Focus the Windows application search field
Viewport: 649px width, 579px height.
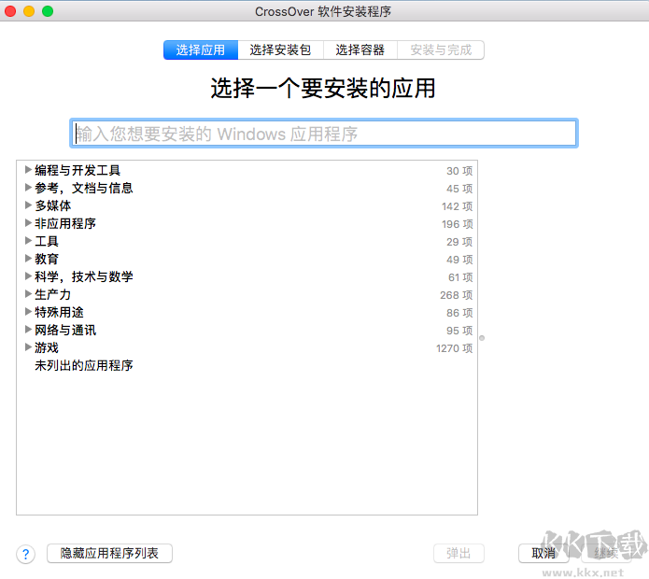pyautogui.click(x=324, y=134)
